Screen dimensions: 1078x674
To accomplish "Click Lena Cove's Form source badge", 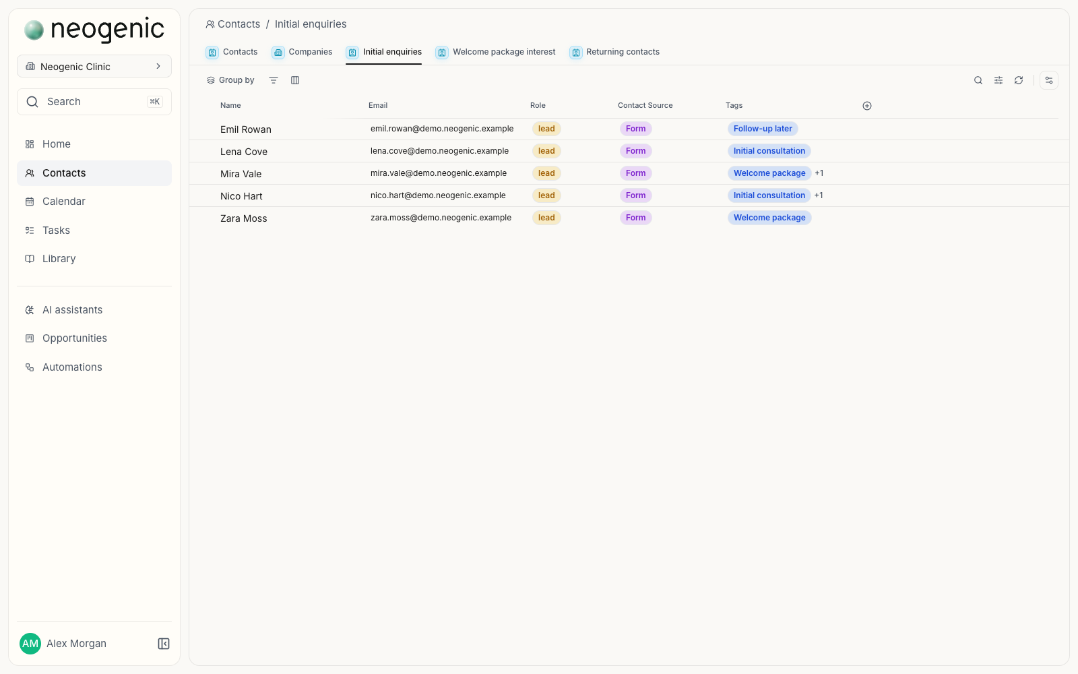I will [x=635, y=151].
